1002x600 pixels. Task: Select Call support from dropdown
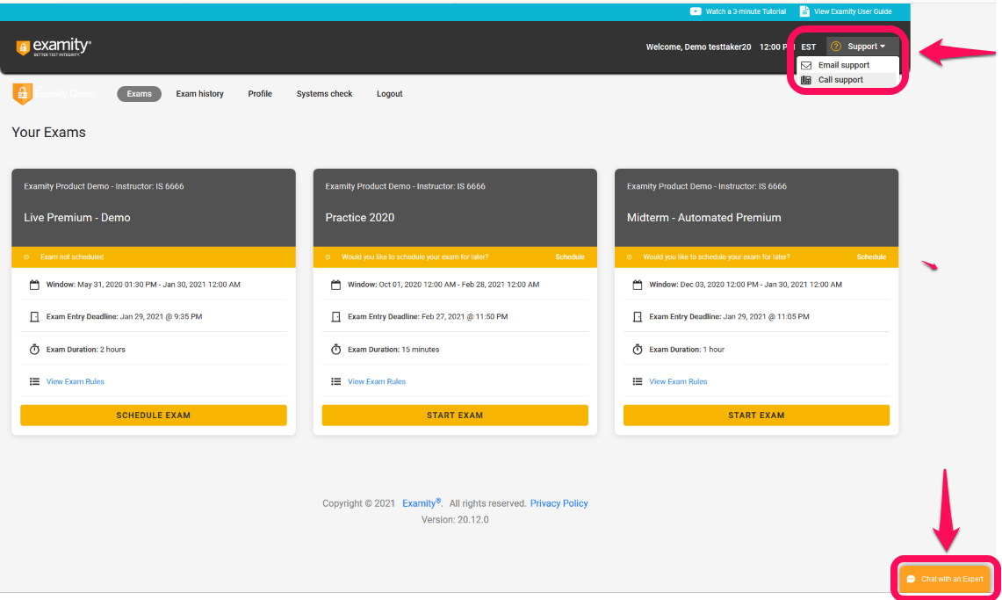(x=847, y=80)
